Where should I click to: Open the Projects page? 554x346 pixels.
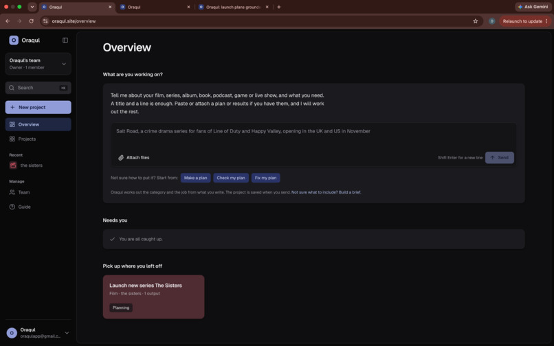tap(38, 139)
